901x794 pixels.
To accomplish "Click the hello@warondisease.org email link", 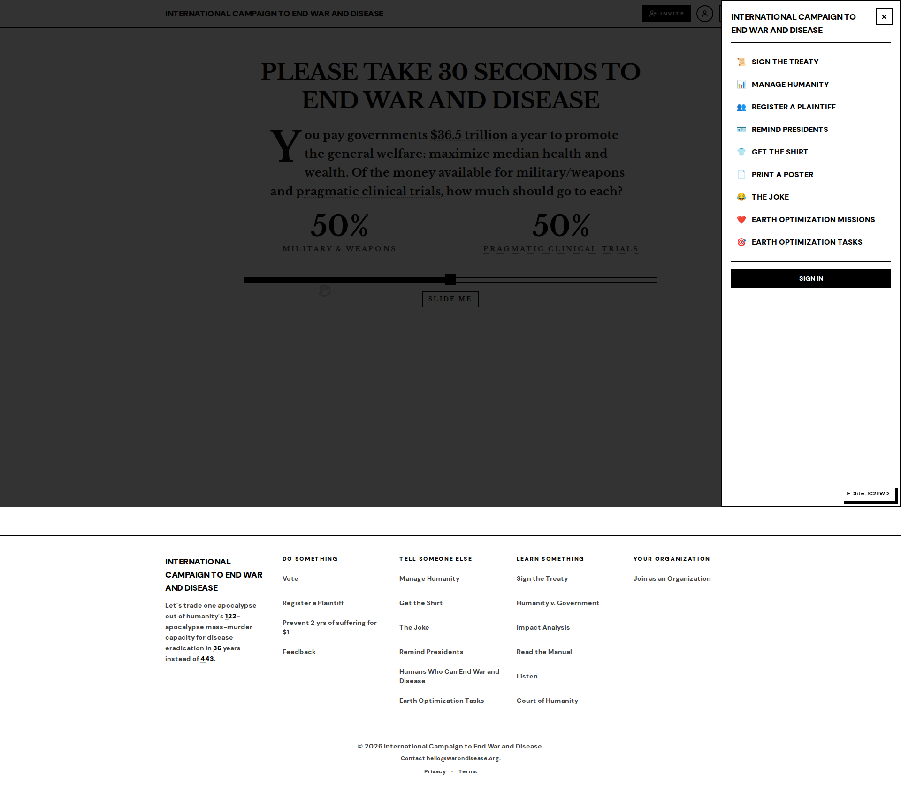I will [463, 758].
